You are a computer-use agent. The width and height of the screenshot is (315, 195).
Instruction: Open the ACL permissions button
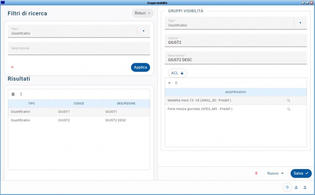(x=177, y=73)
